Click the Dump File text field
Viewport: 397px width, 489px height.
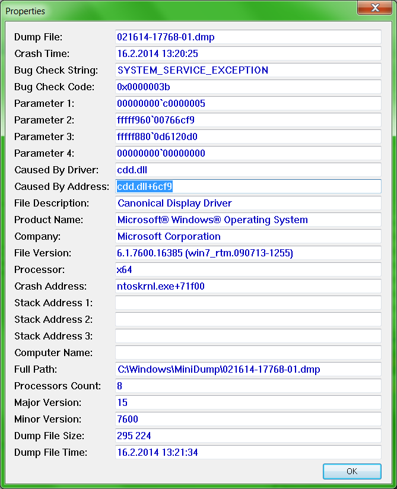248,37
